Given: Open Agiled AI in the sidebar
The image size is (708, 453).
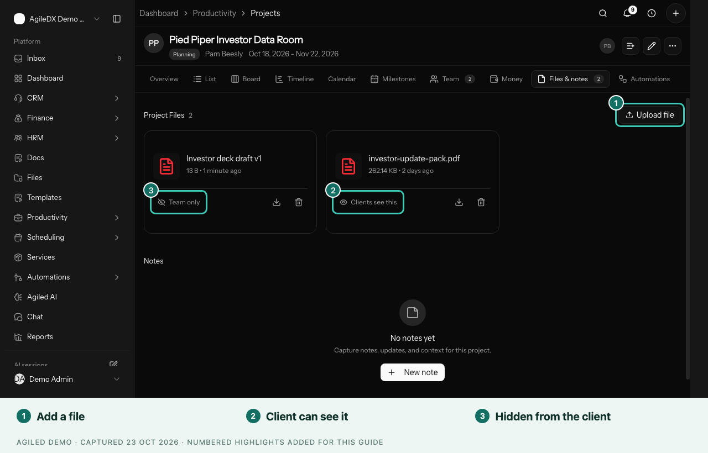Looking at the screenshot, I should 67,297.
